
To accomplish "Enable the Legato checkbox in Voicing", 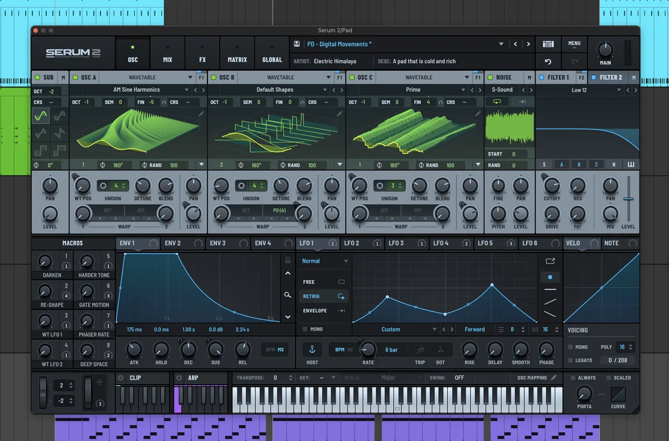I will point(570,360).
